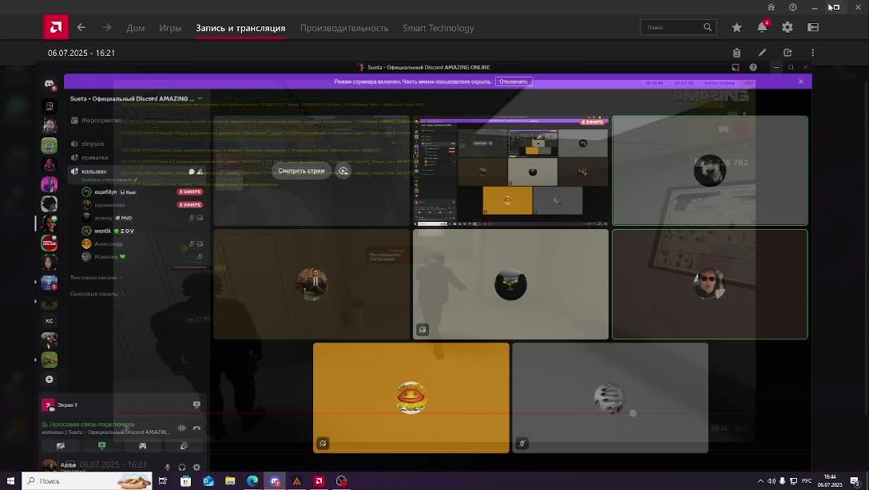Open the three-dot more options menu
The height and width of the screenshot is (490, 869).
pos(813,53)
